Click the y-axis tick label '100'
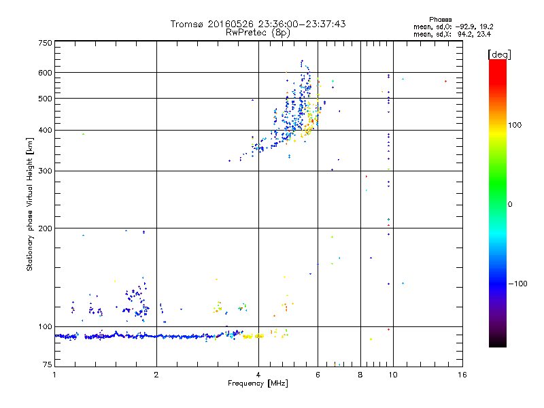This screenshot has height=408, width=544. pos(46,327)
